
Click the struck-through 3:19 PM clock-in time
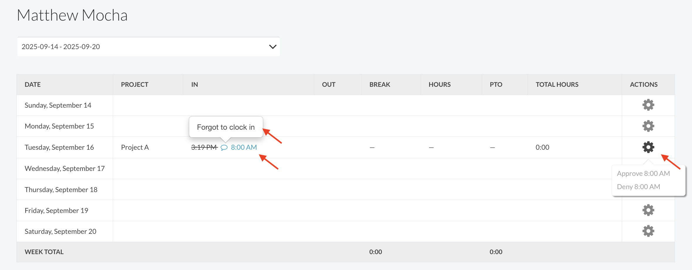point(204,147)
